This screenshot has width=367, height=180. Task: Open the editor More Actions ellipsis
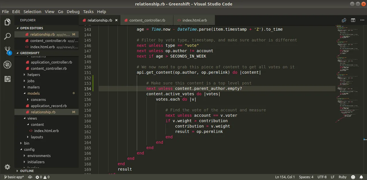click(361, 20)
